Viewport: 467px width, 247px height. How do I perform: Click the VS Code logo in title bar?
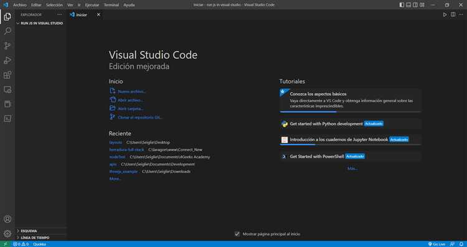[x=6, y=5]
